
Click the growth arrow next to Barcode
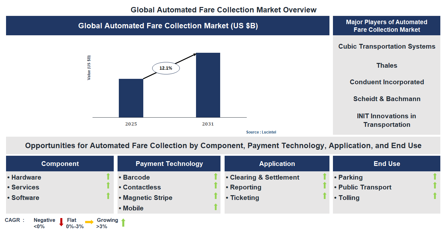coord(216,177)
